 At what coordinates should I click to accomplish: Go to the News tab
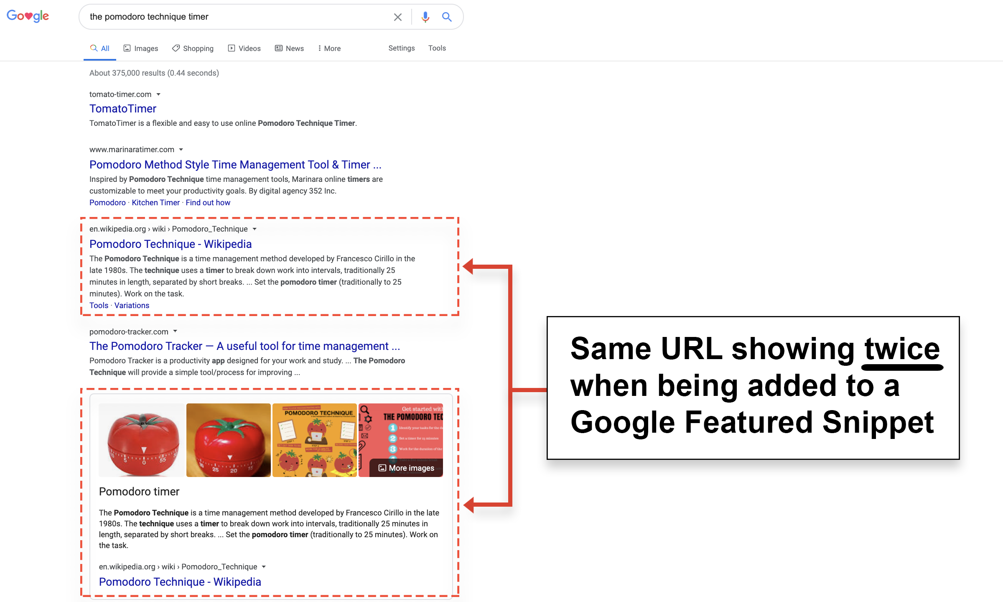[289, 48]
